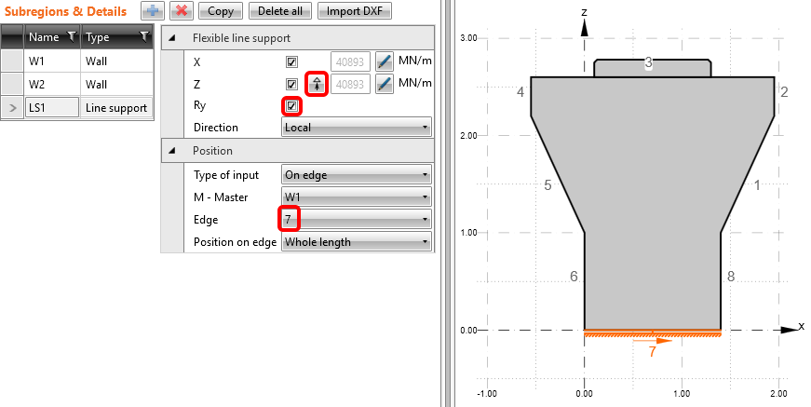Click the red X delete icon
Image resolution: width=811 pixels, height=407 pixels.
(181, 11)
